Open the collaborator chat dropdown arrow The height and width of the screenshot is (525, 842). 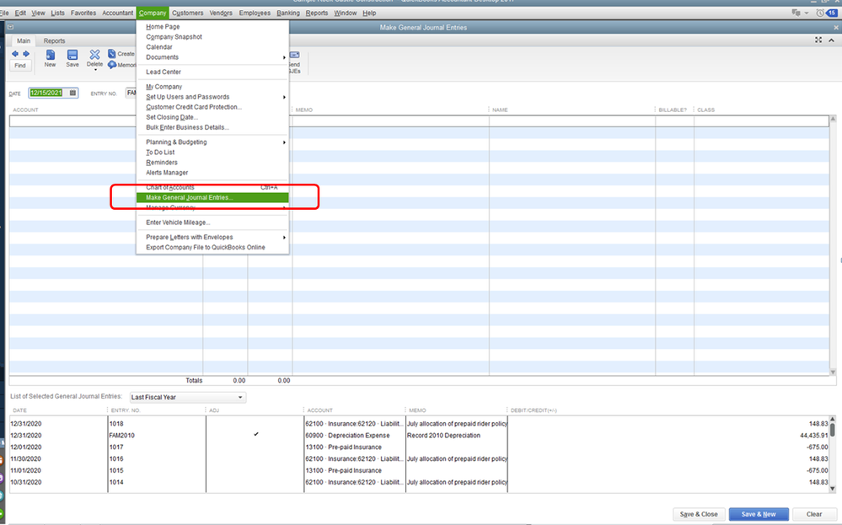tap(806, 13)
